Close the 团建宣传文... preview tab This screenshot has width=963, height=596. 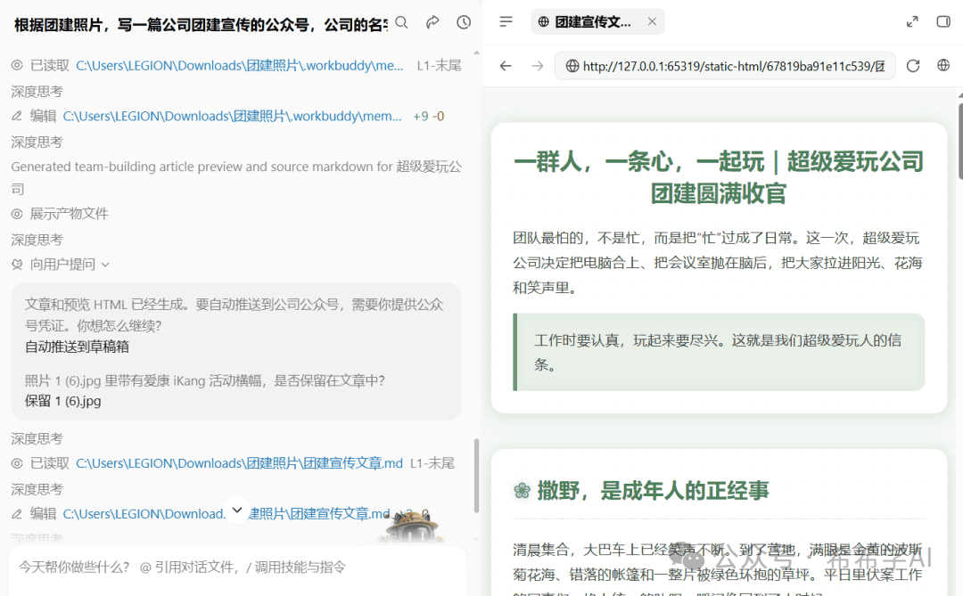[652, 21]
